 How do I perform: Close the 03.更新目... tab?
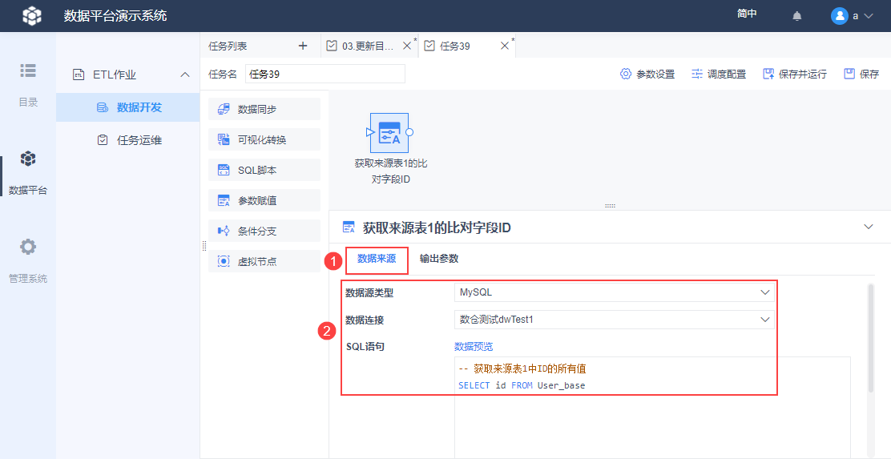coord(406,46)
